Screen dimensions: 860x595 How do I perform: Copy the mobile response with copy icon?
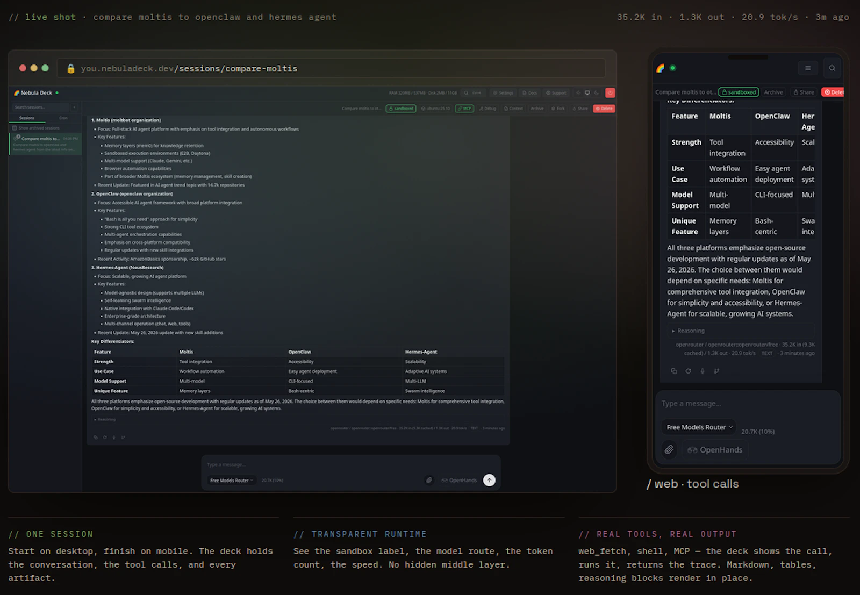674,371
